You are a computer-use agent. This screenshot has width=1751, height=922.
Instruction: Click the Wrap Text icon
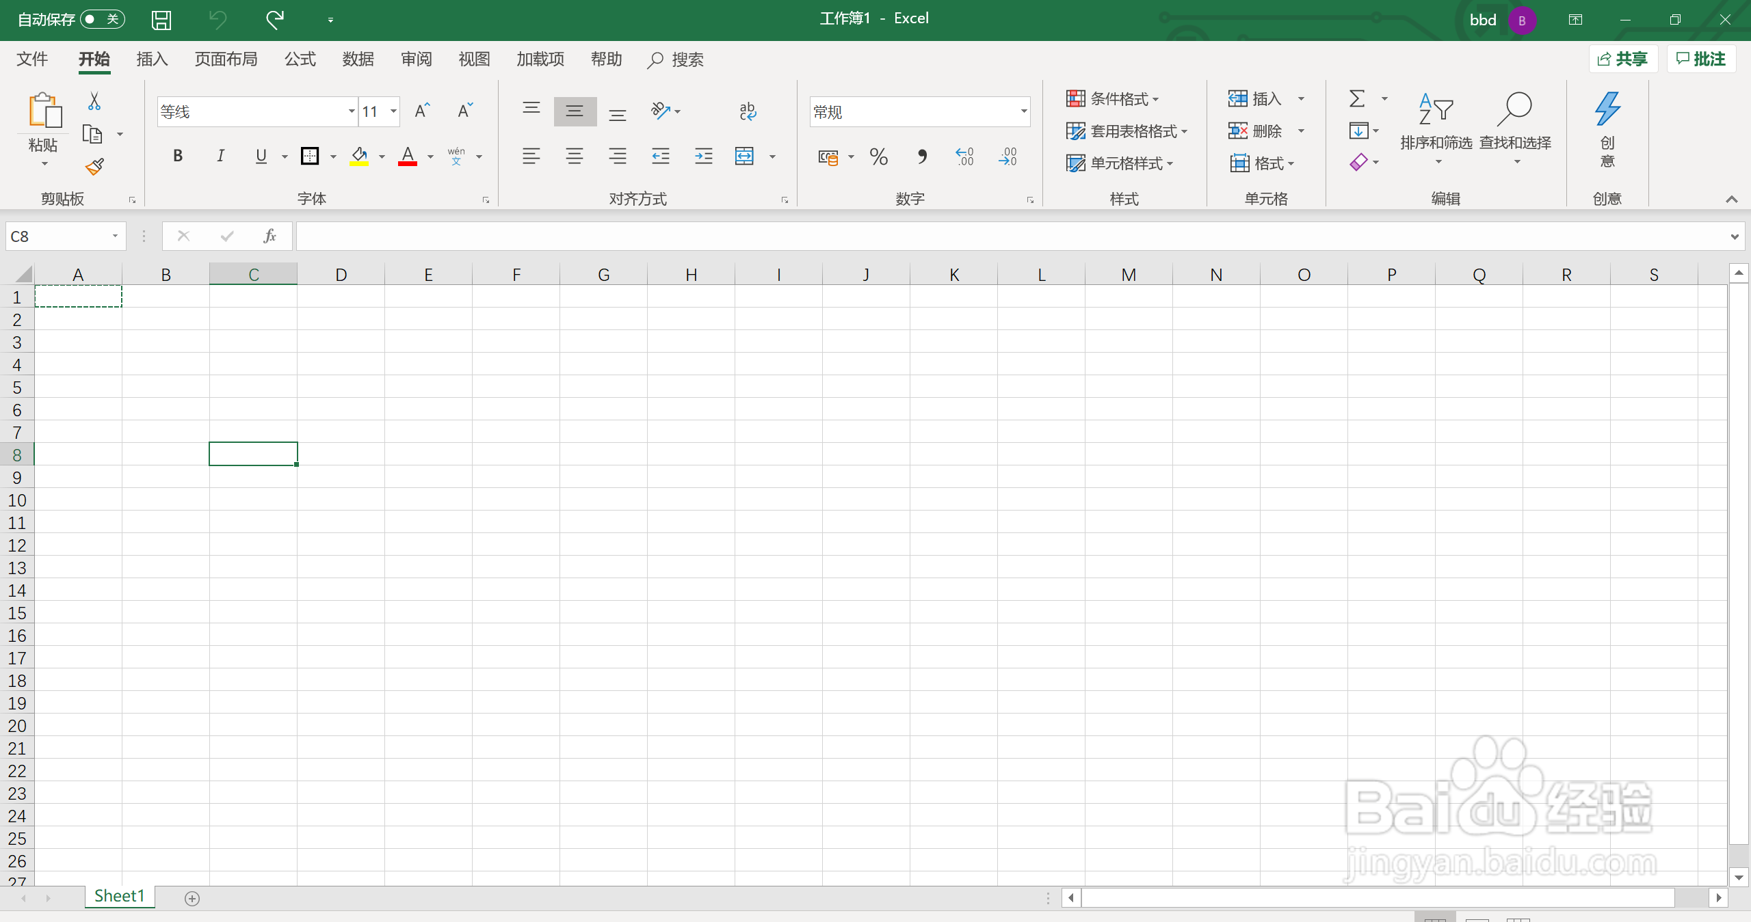pos(748,111)
